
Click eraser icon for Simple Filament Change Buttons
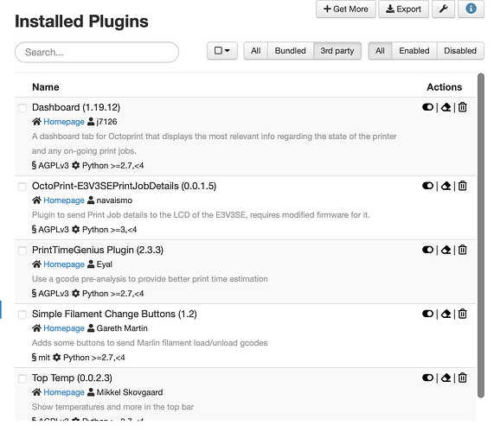[446, 314]
